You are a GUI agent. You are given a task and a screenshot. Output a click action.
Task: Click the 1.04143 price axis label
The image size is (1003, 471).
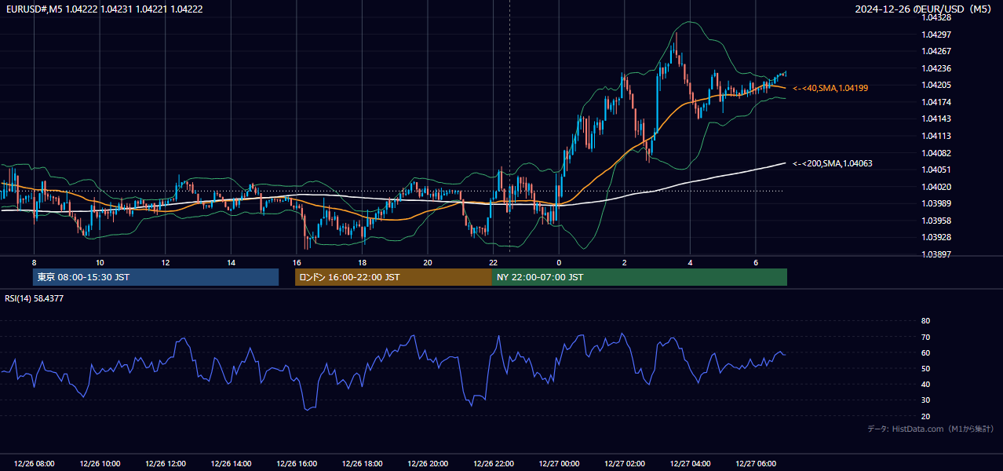(936, 119)
